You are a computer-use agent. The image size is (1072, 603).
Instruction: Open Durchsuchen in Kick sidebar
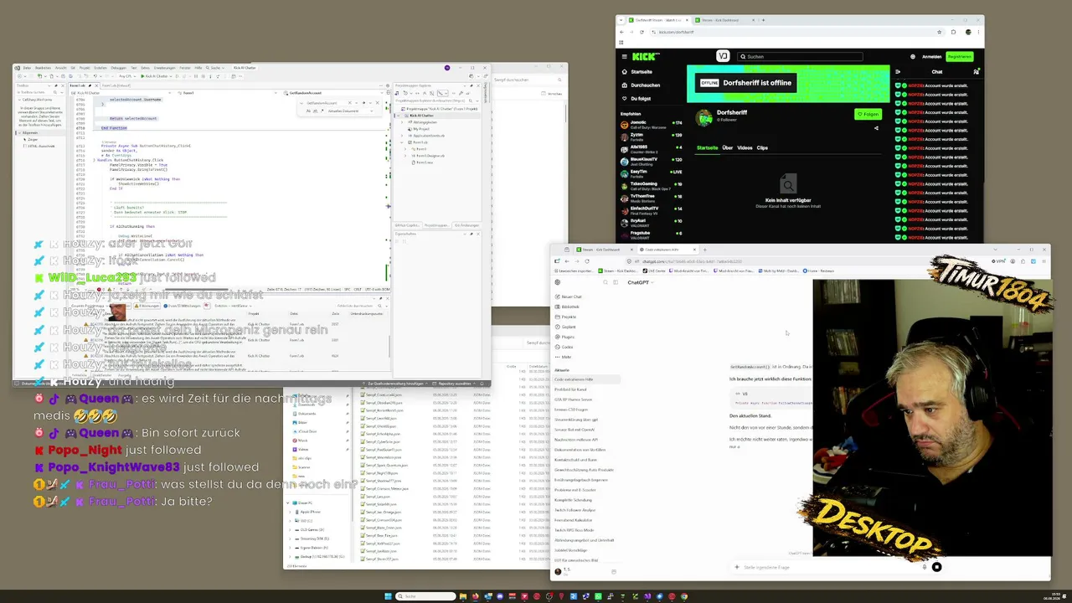click(x=642, y=85)
